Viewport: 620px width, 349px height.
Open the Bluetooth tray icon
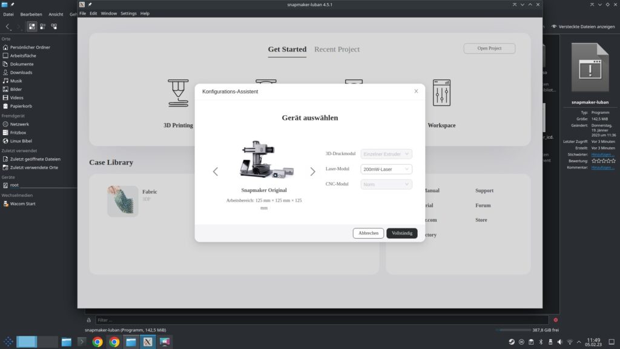[541, 342]
